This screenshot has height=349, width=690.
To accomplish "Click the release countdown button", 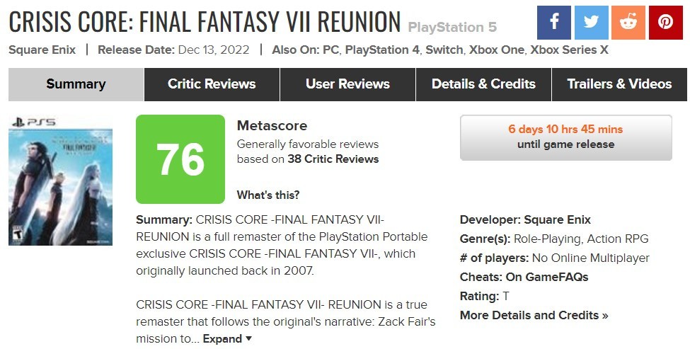I will click(x=566, y=137).
